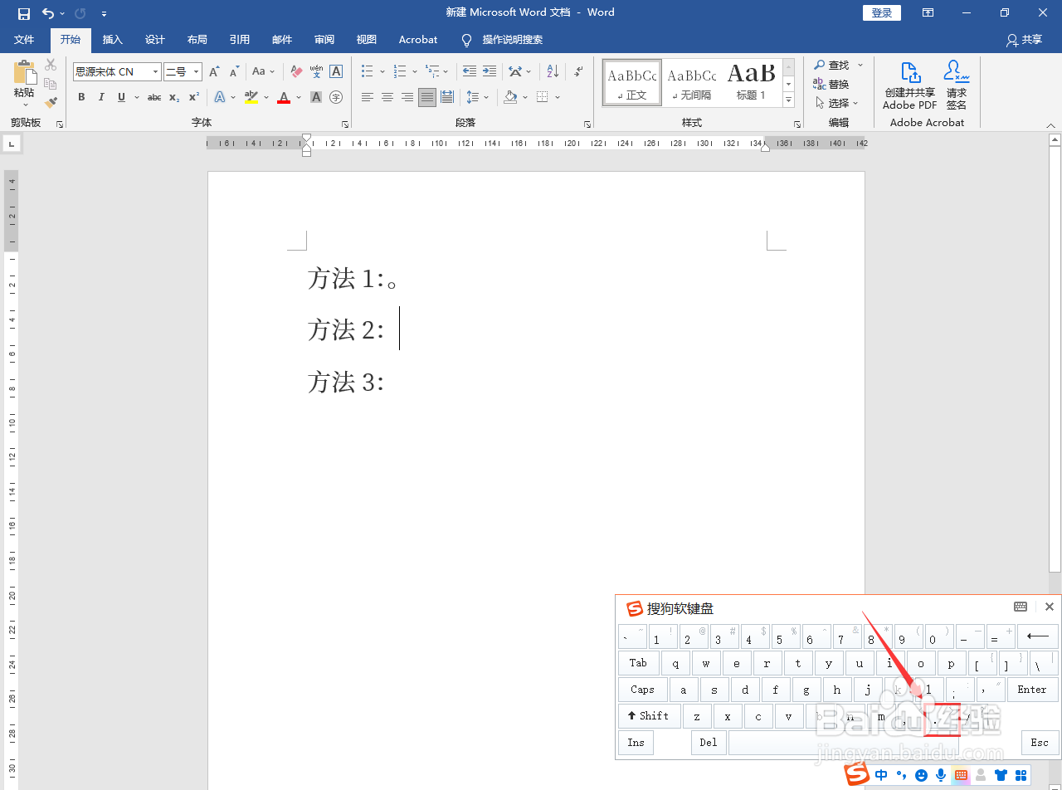The image size is (1062, 790).
Task: Click the 登录 sign-in button
Action: (882, 12)
